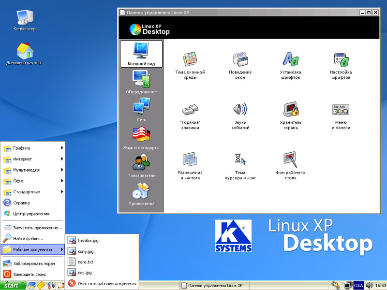Open the mail envelope icon in the taskbar

(x=41, y=285)
